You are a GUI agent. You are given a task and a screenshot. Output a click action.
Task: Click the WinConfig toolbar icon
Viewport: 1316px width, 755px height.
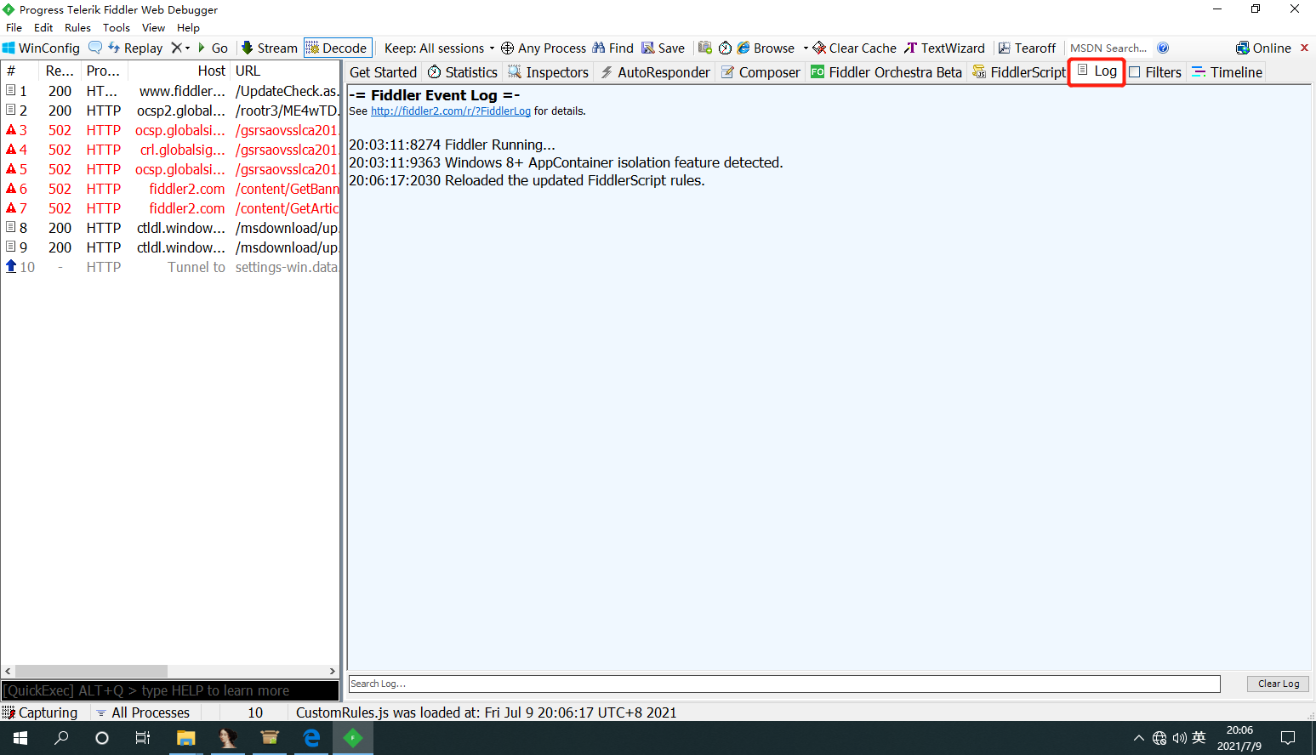pos(9,48)
